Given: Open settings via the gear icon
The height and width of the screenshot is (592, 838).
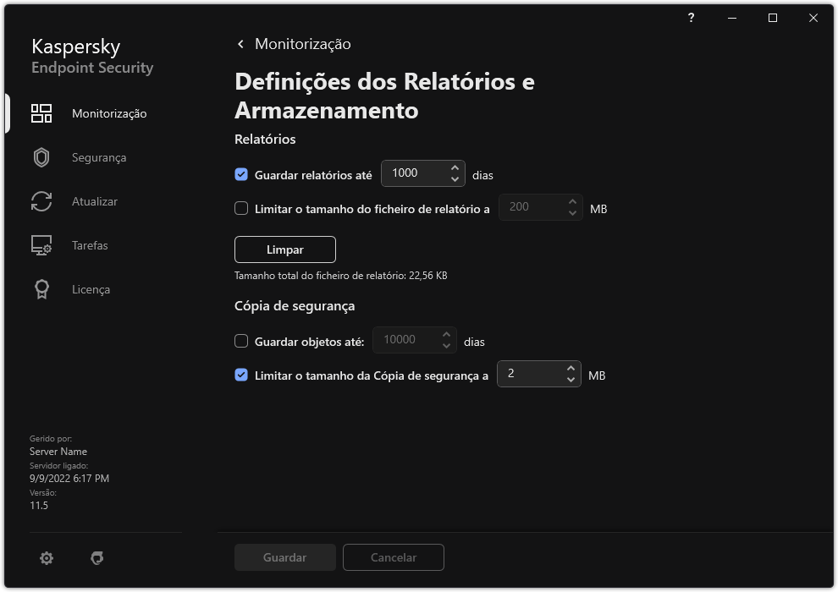Looking at the screenshot, I should [x=46, y=557].
